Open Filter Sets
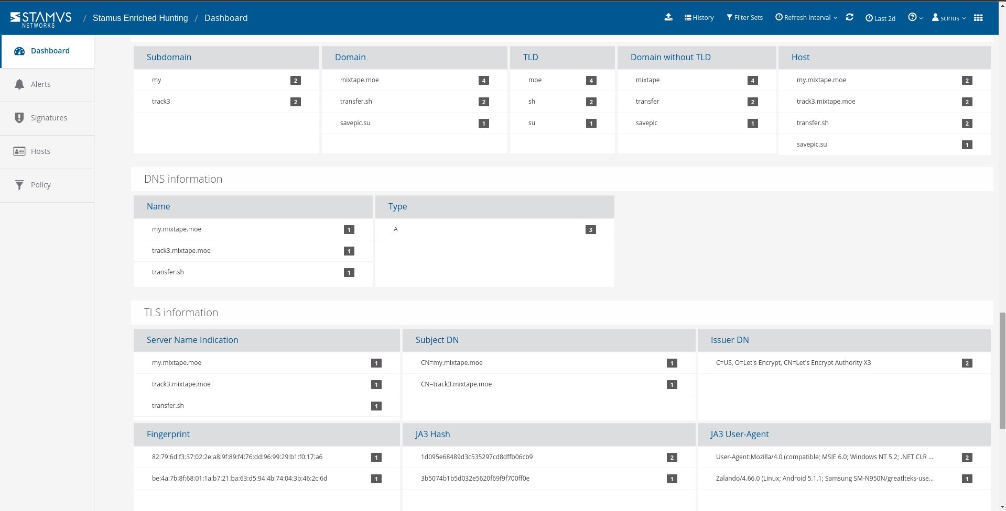The width and height of the screenshot is (1006, 511). [744, 18]
